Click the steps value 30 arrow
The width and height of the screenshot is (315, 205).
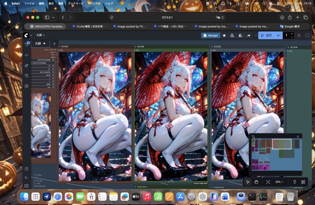pos(53,66)
